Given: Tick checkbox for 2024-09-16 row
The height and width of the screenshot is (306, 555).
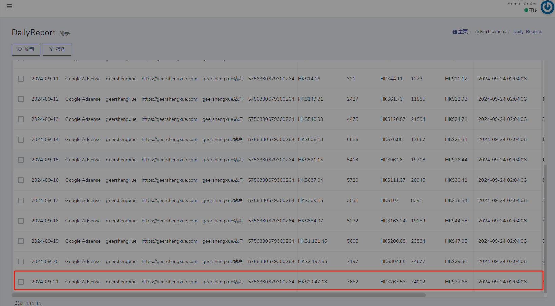Looking at the screenshot, I should (x=21, y=180).
